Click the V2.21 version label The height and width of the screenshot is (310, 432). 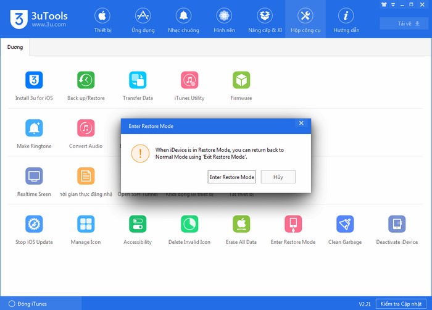click(365, 304)
